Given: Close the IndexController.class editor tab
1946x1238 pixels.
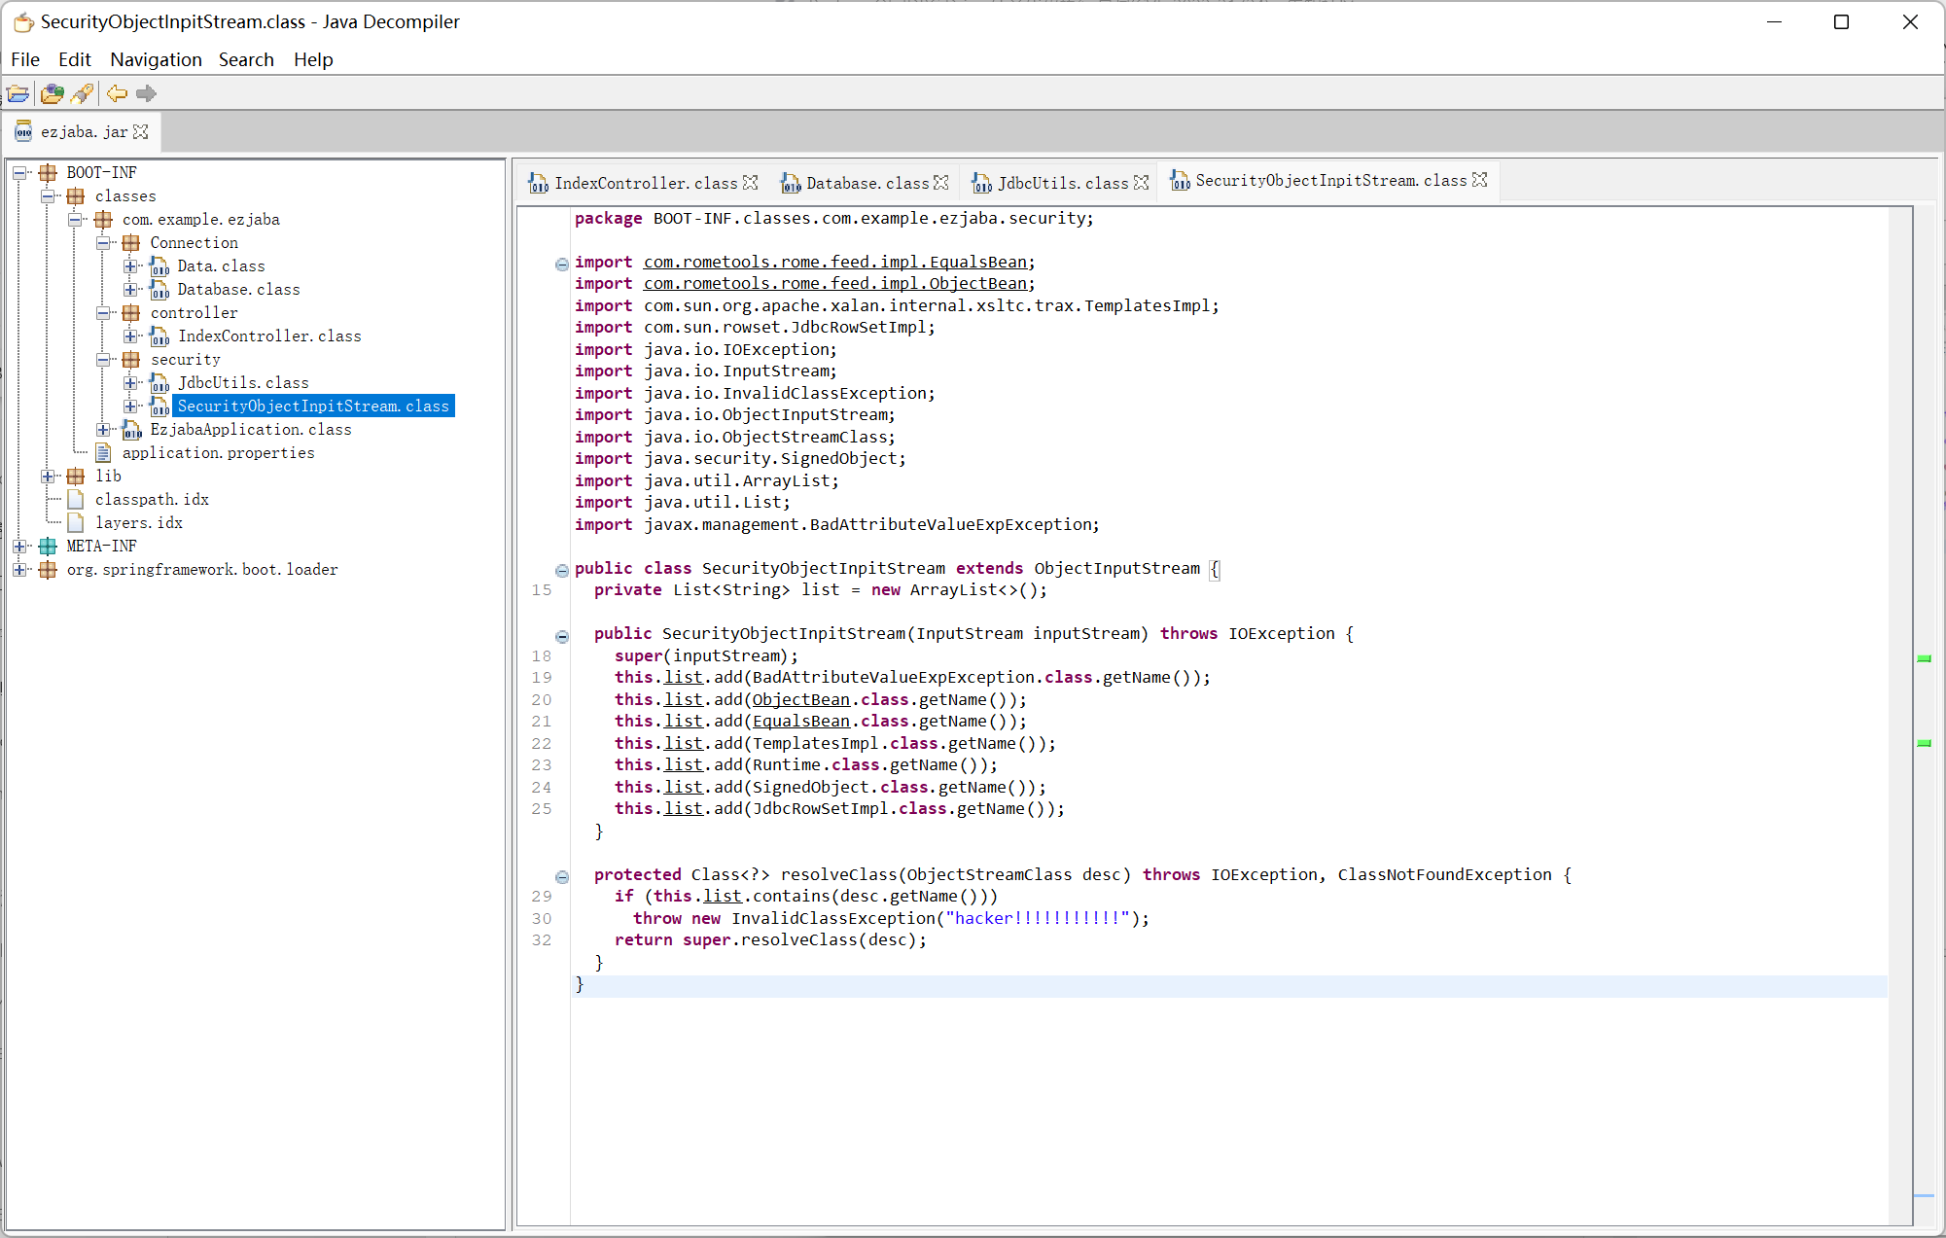Looking at the screenshot, I should coord(750,183).
